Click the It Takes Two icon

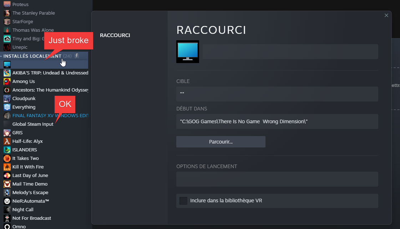point(7,158)
